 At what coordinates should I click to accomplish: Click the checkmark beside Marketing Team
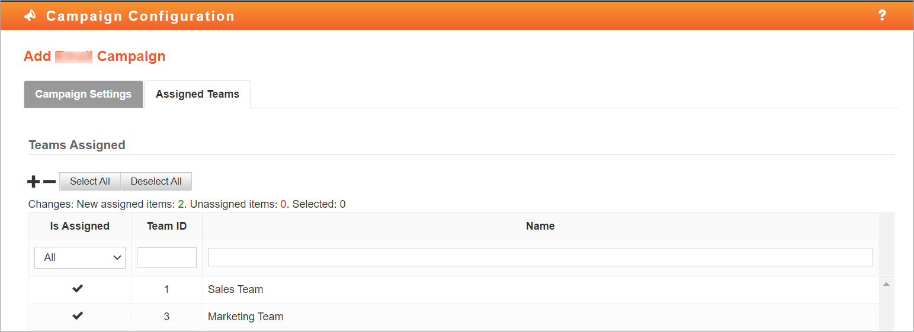click(x=78, y=316)
